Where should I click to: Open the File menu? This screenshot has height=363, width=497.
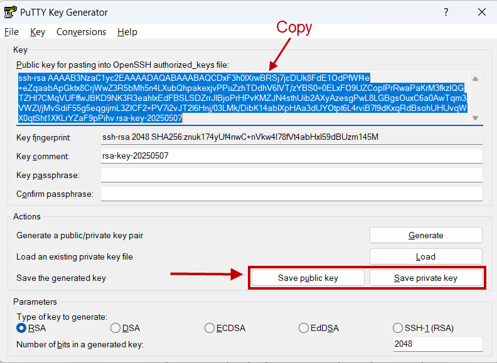(11, 32)
